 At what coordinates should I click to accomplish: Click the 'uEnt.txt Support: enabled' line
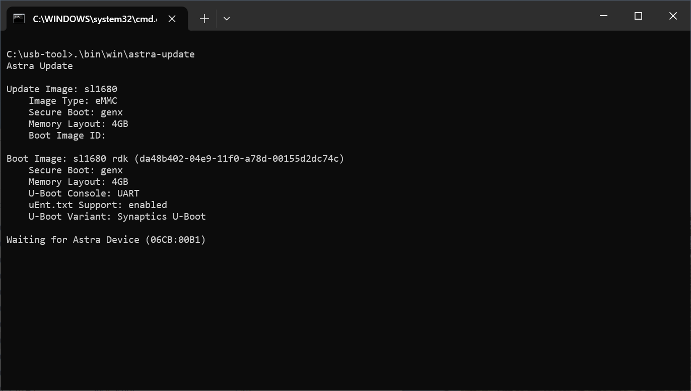tap(98, 205)
